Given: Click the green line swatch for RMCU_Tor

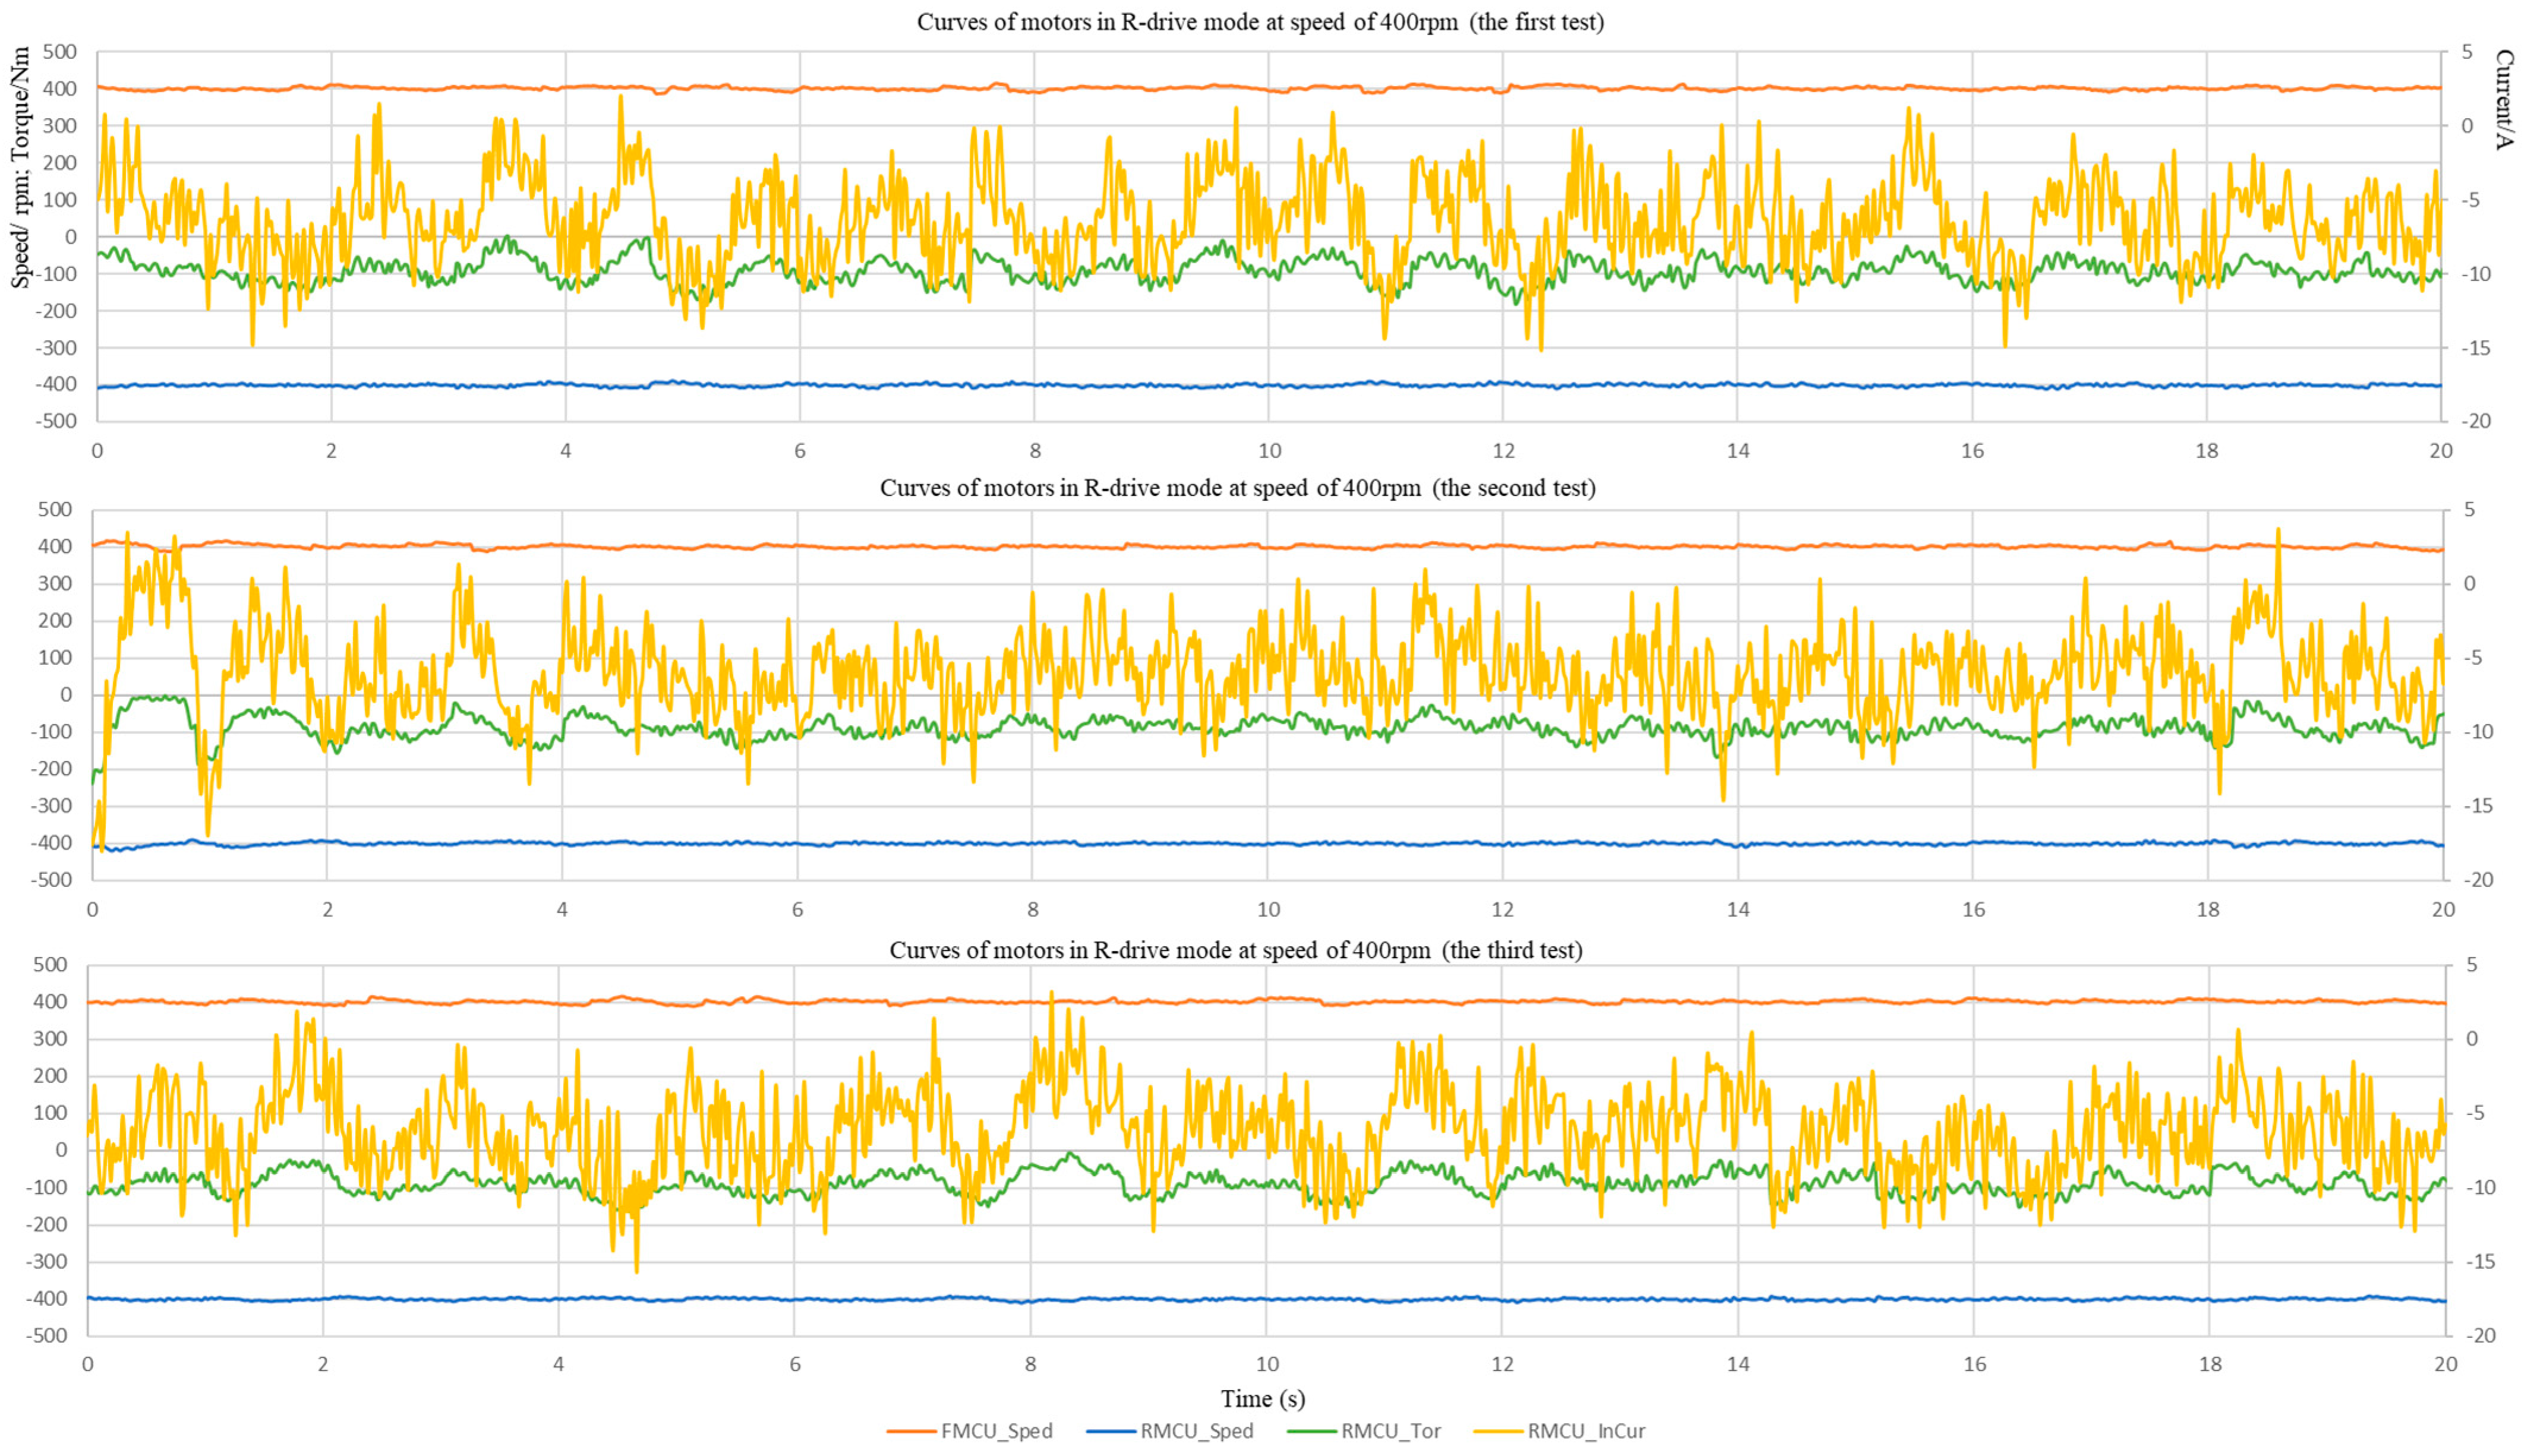Looking at the screenshot, I should 1311,1431.
